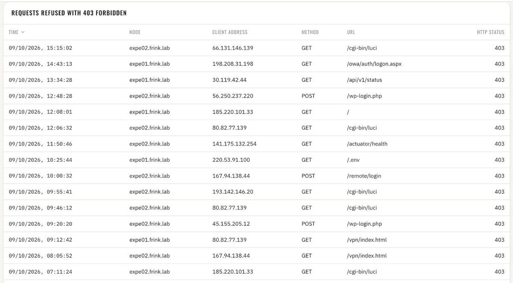The width and height of the screenshot is (513, 283).
Task: Select client address 56.250.237.220
Action: point(233,96)
